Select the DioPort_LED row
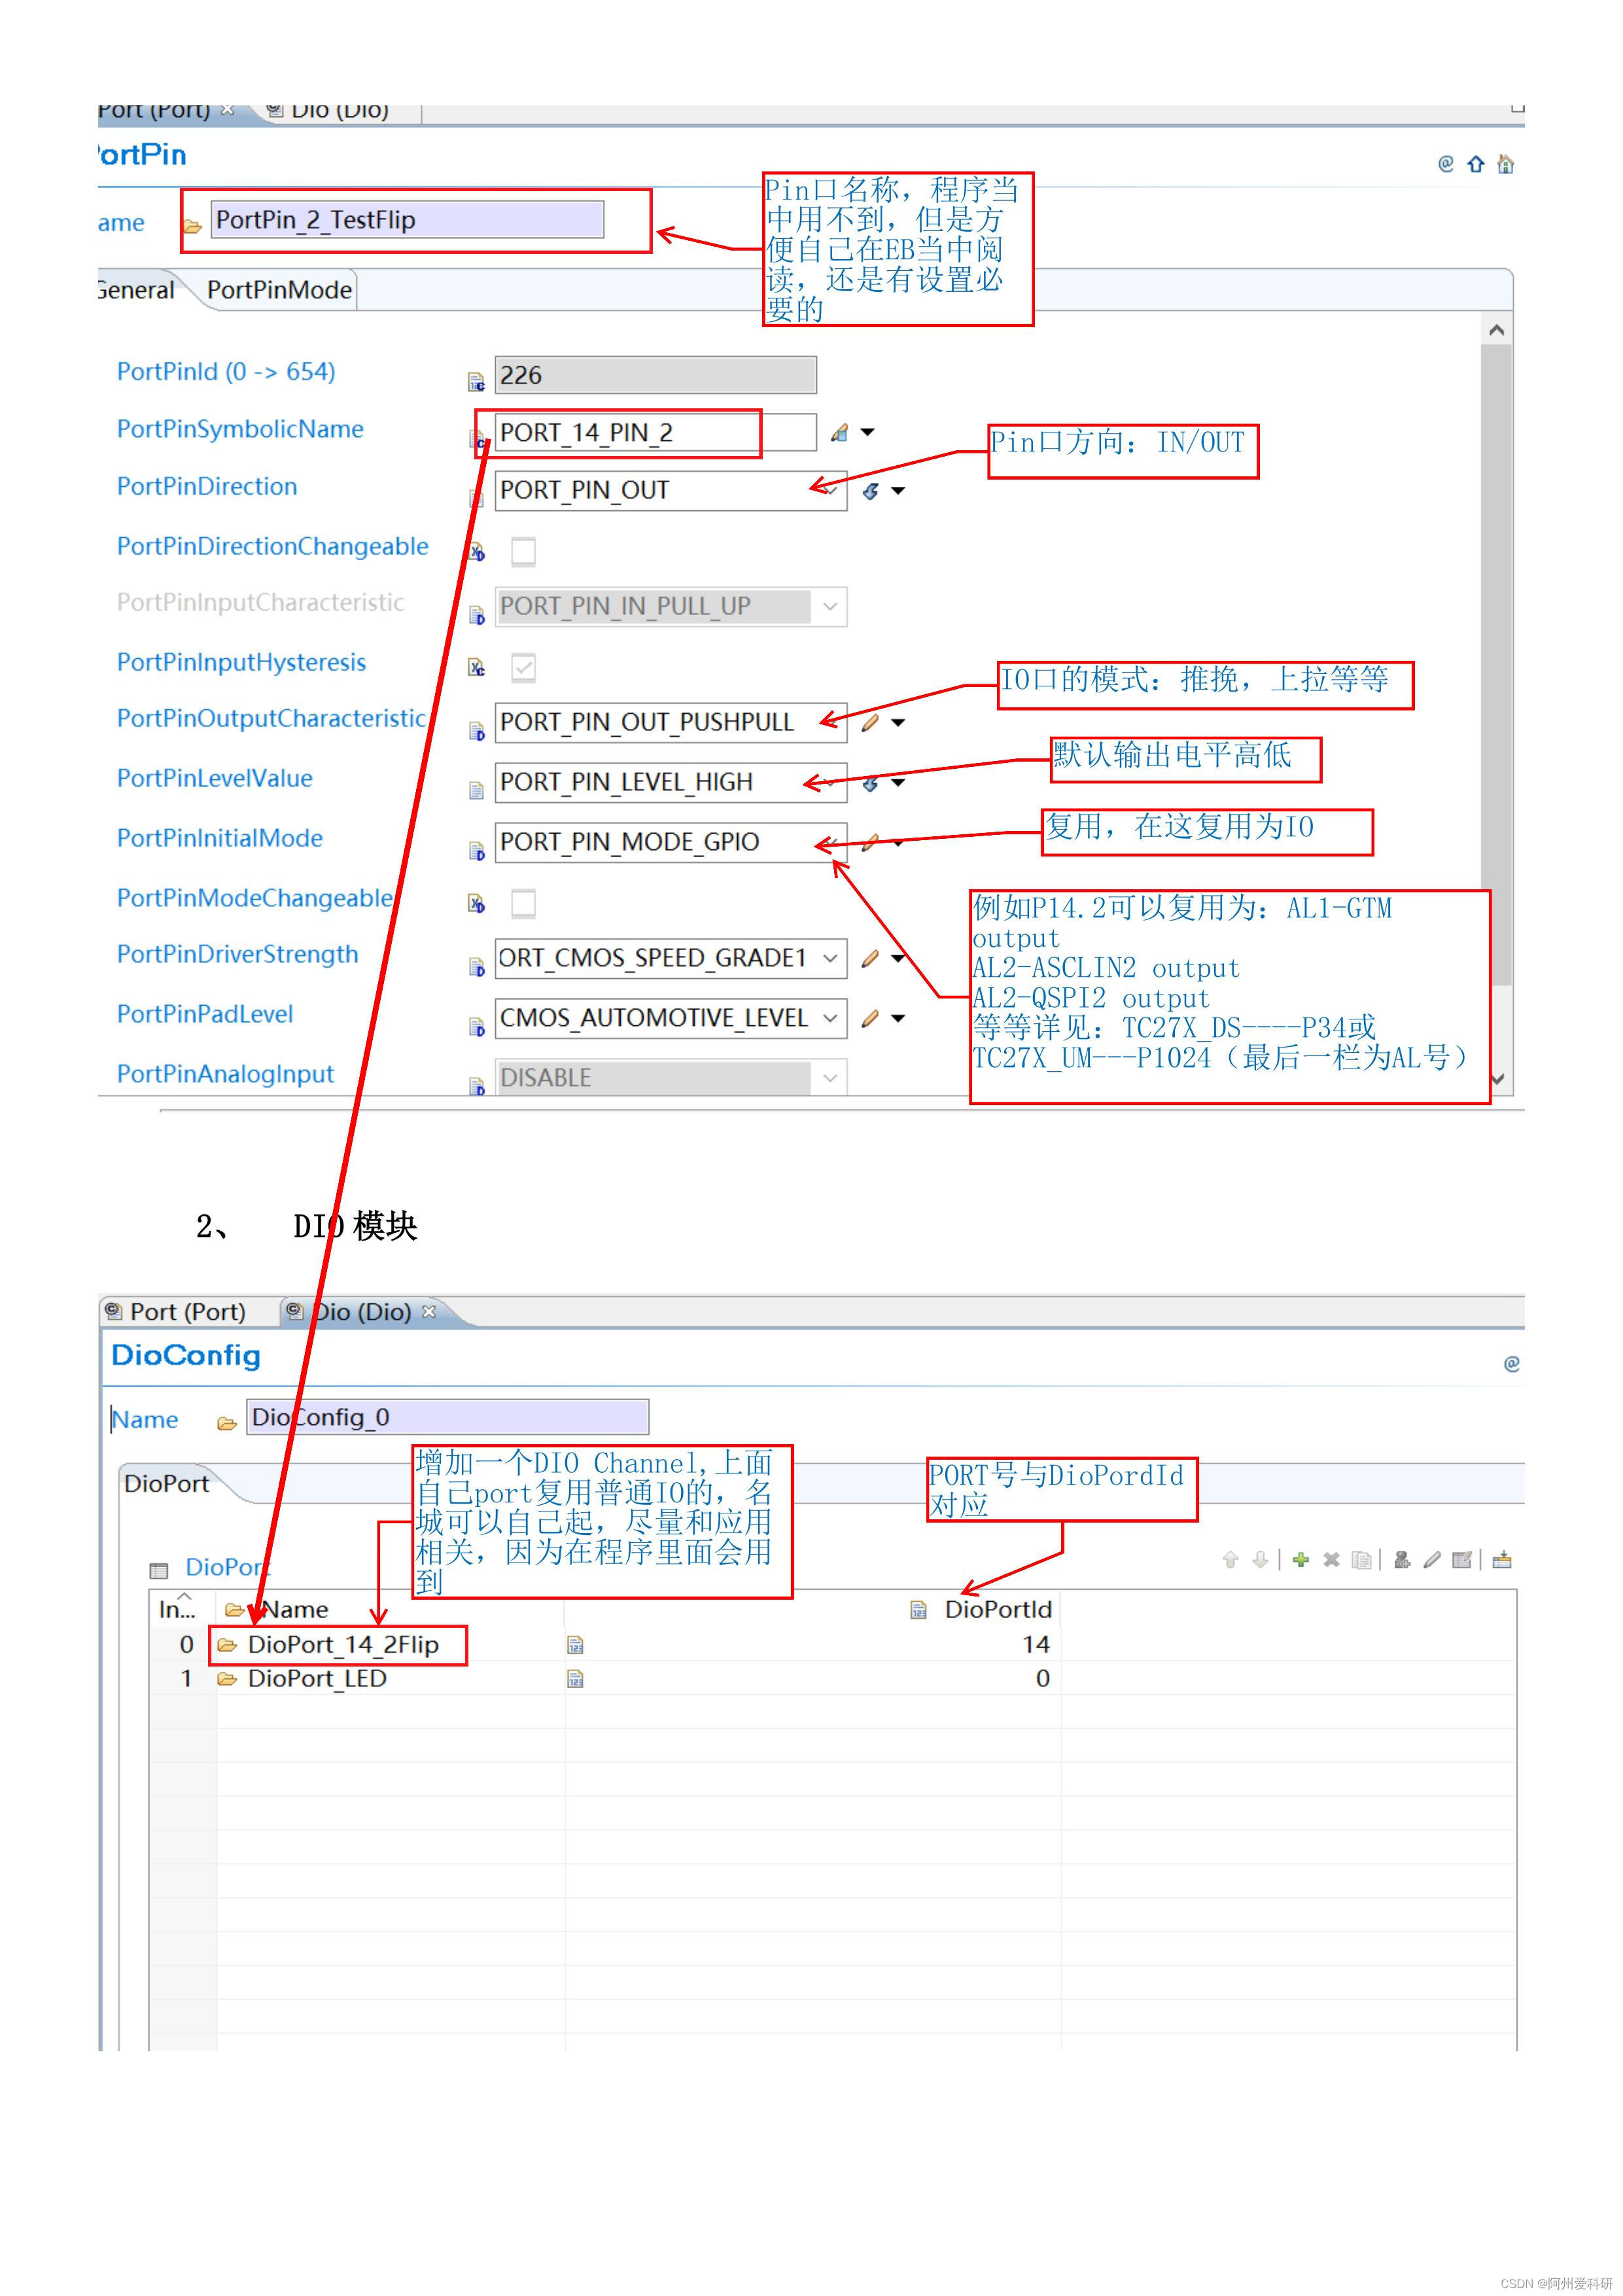 tap(832, 1679)
